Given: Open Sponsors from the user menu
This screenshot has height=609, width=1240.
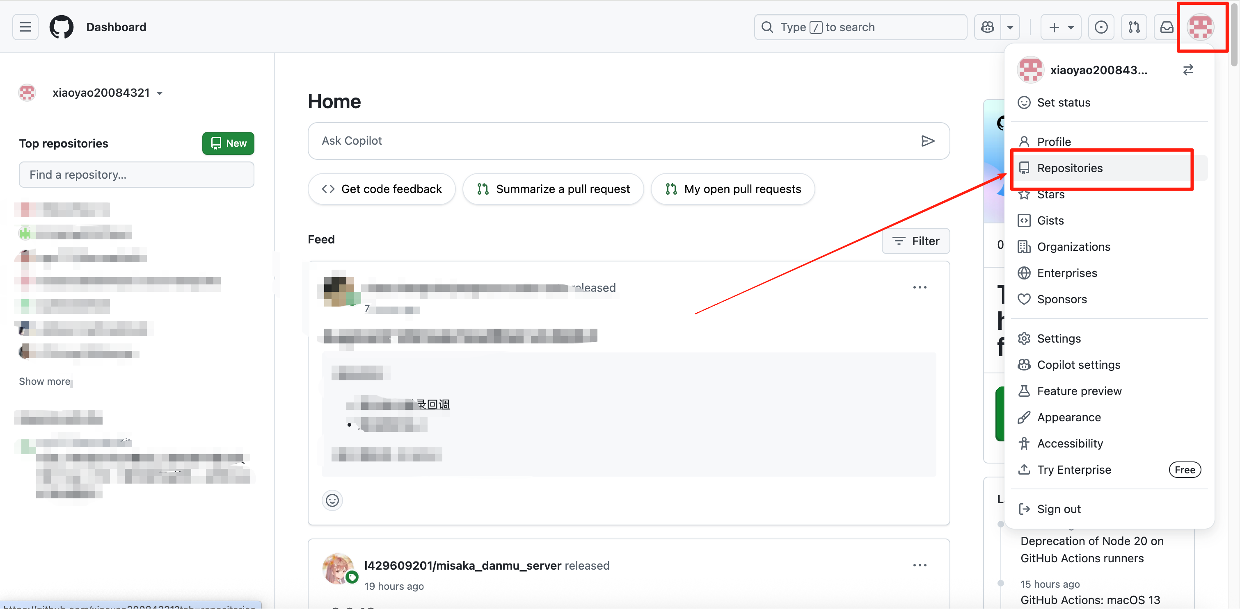Looking at the screenshot, I should (x=1109, y=299).
